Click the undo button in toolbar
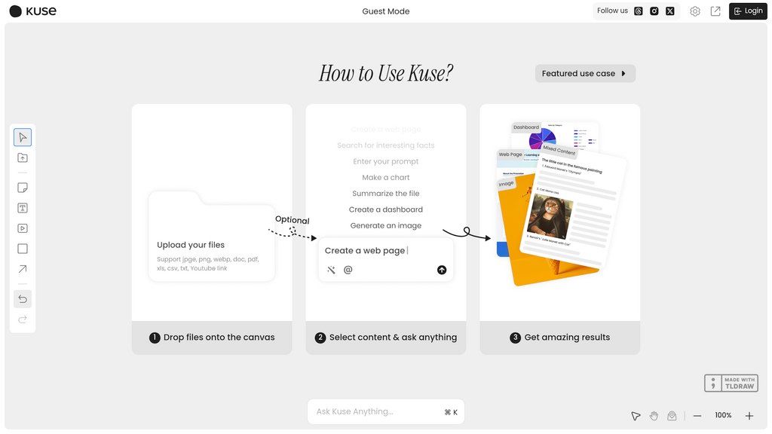 tap(23, 298)
